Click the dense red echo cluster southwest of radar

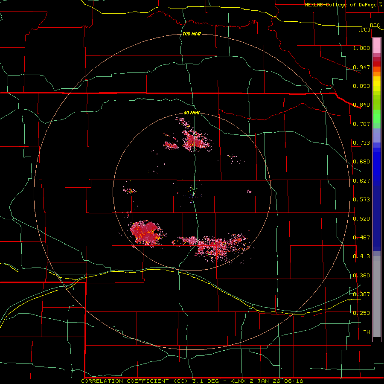(146, 233)
